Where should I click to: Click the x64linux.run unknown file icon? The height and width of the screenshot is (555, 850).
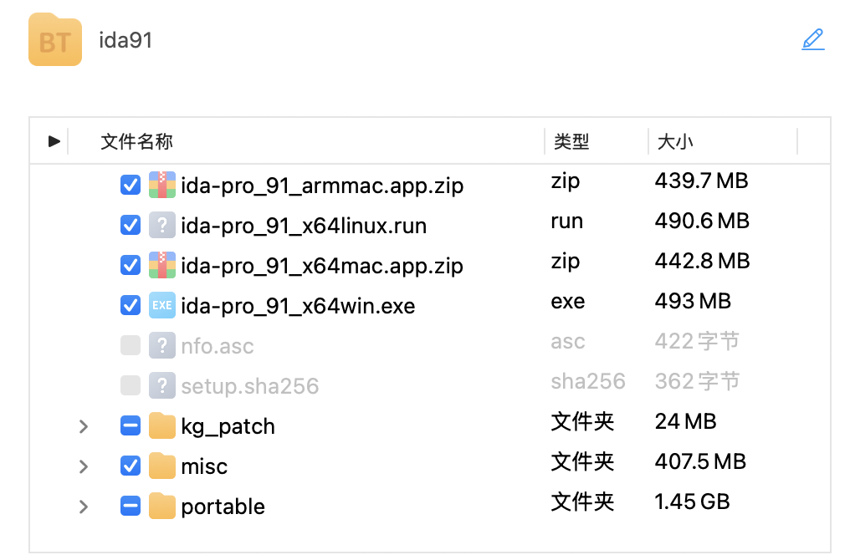(161, 225)
